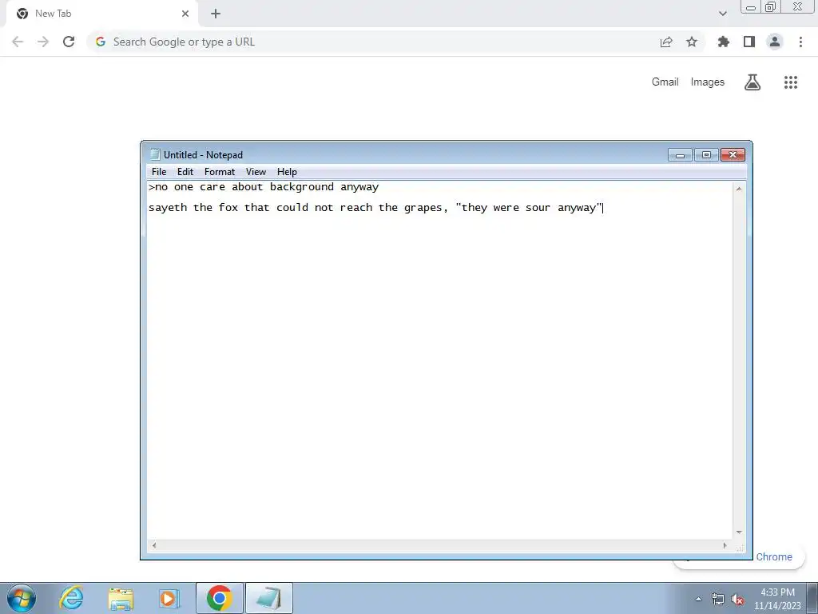Open Chrome three-dot menu
Image resolution: width=818 pixels, height=614 pixels.
point(800,42)
